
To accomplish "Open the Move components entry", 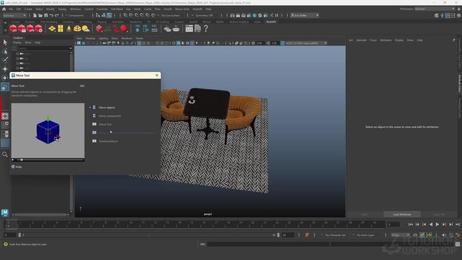I will point(110,116).
